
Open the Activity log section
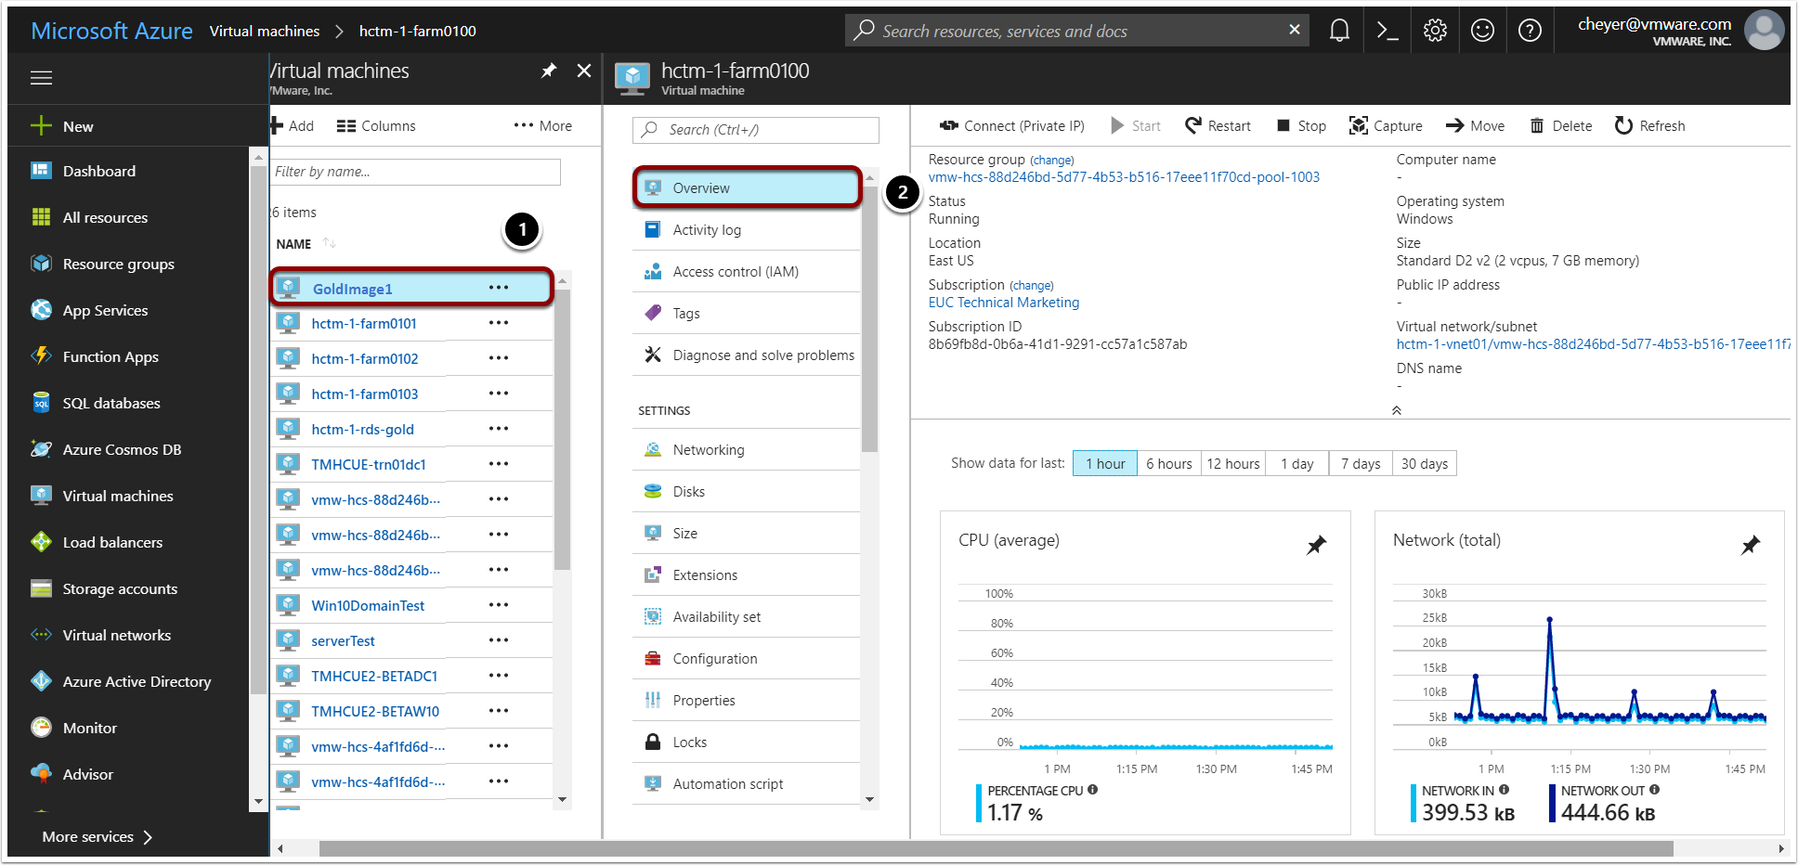pyautogui.click(x=705, y=229)
